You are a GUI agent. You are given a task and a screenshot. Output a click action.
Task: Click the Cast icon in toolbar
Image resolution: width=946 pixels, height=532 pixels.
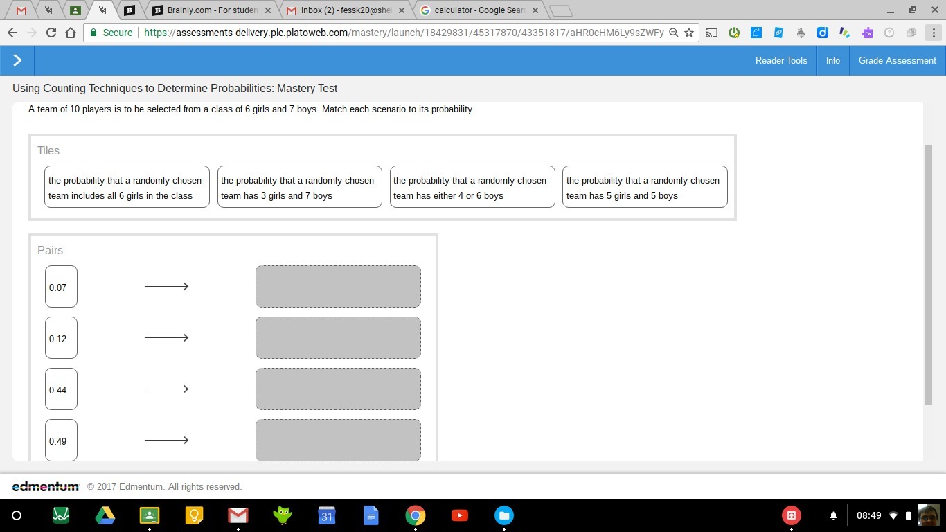(x=712, y=33)
